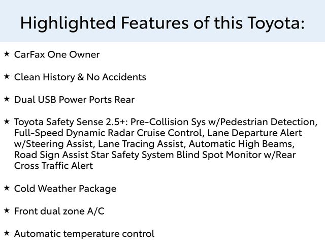Viewport: 325px width, 244px height.
Task: Click the star beside Toyota Safety Sense 2.5+
Action: coord(6,121)
